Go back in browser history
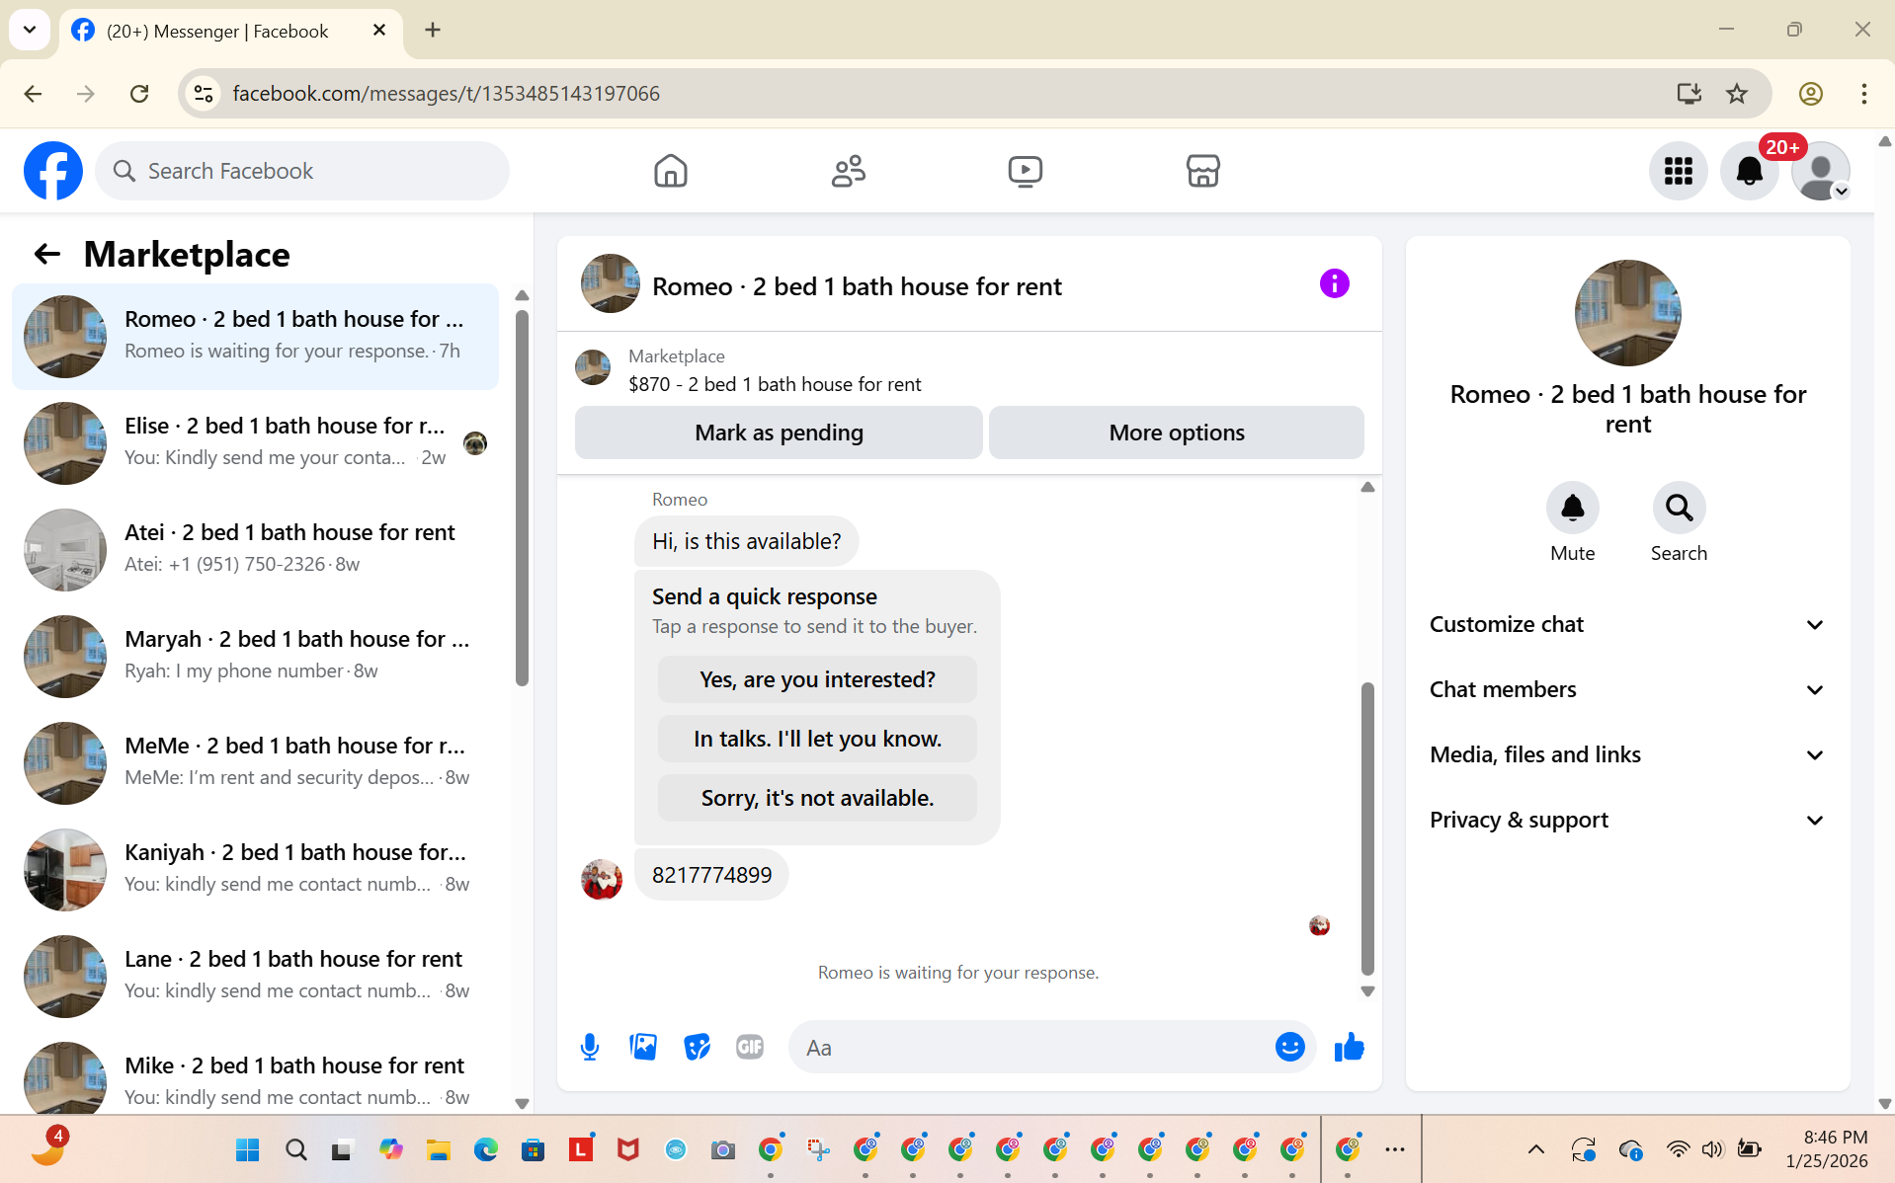The image size is (1895, 1183). click(33, 94)
